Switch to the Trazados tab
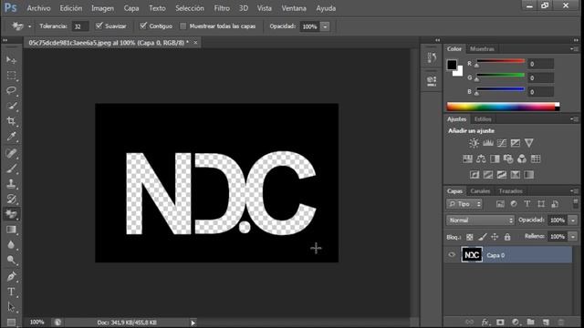 pyautogui.click(x=511, y=190)
